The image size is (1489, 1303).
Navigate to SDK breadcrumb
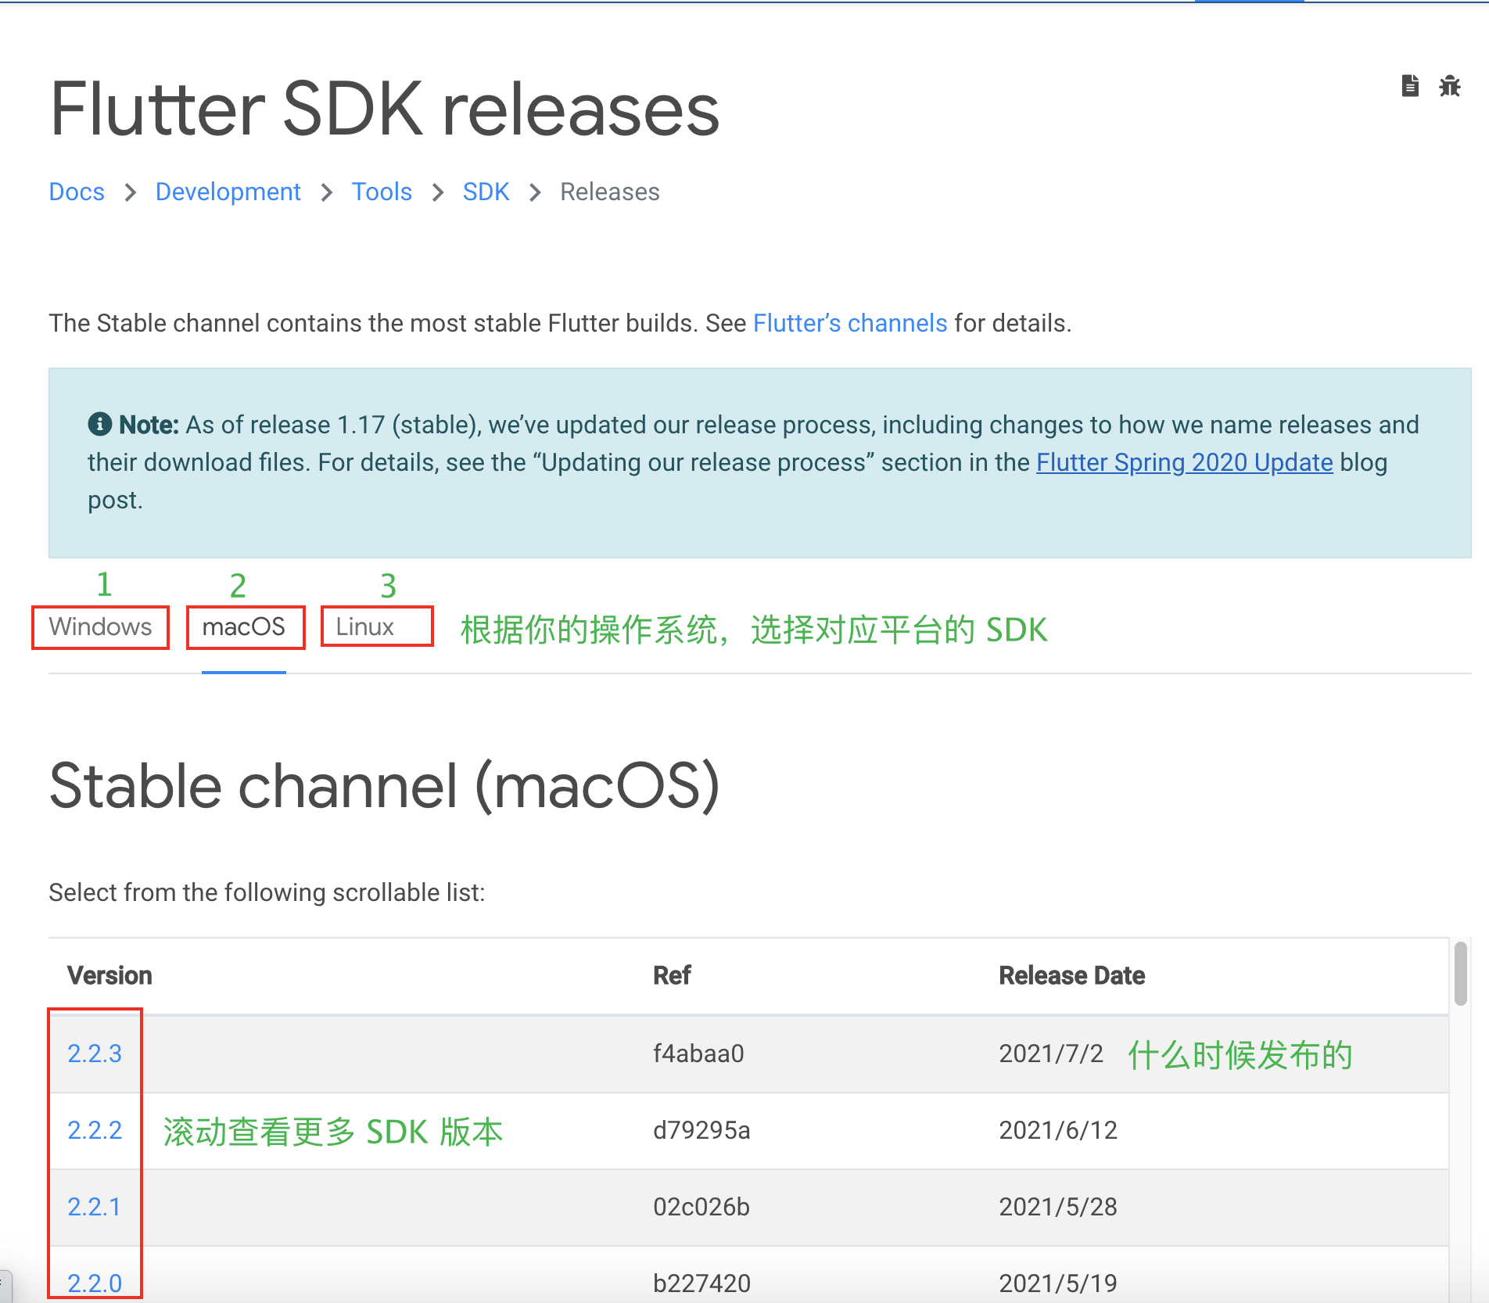486,192
